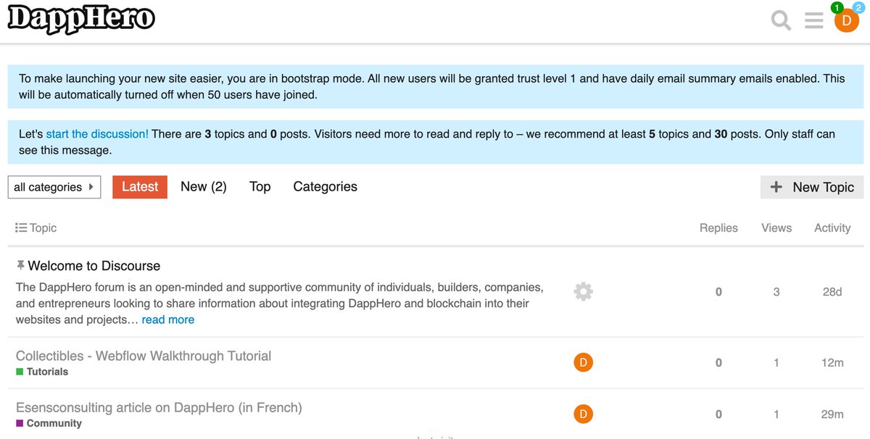Open the Esensconsulting article on DappHero topic

click(x=159, y=407)
